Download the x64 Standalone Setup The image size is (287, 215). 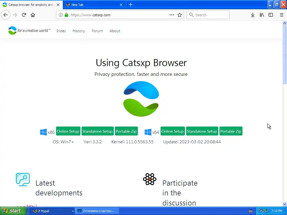point(202,131)
